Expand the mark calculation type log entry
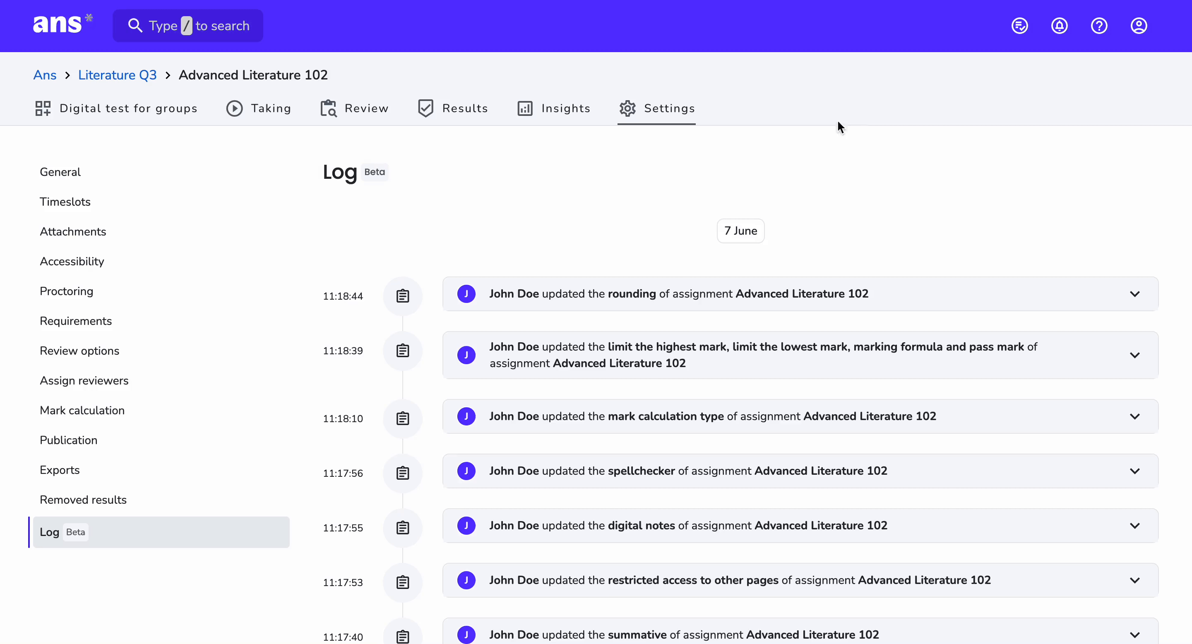 (1134, 416)
